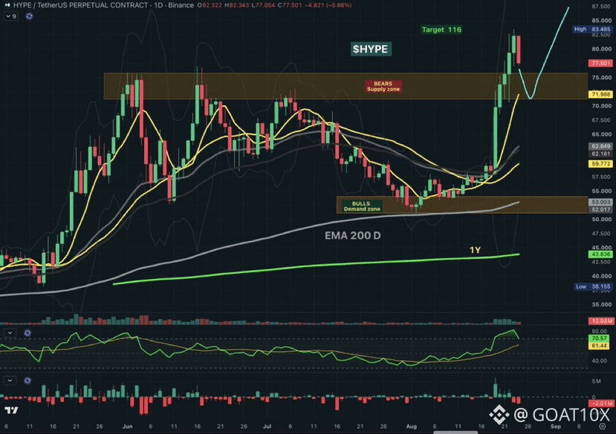The width and height of the screenshot is (616, 434).
Task: Click the green 70.57 RSI value label
Action: coord(600,338)
